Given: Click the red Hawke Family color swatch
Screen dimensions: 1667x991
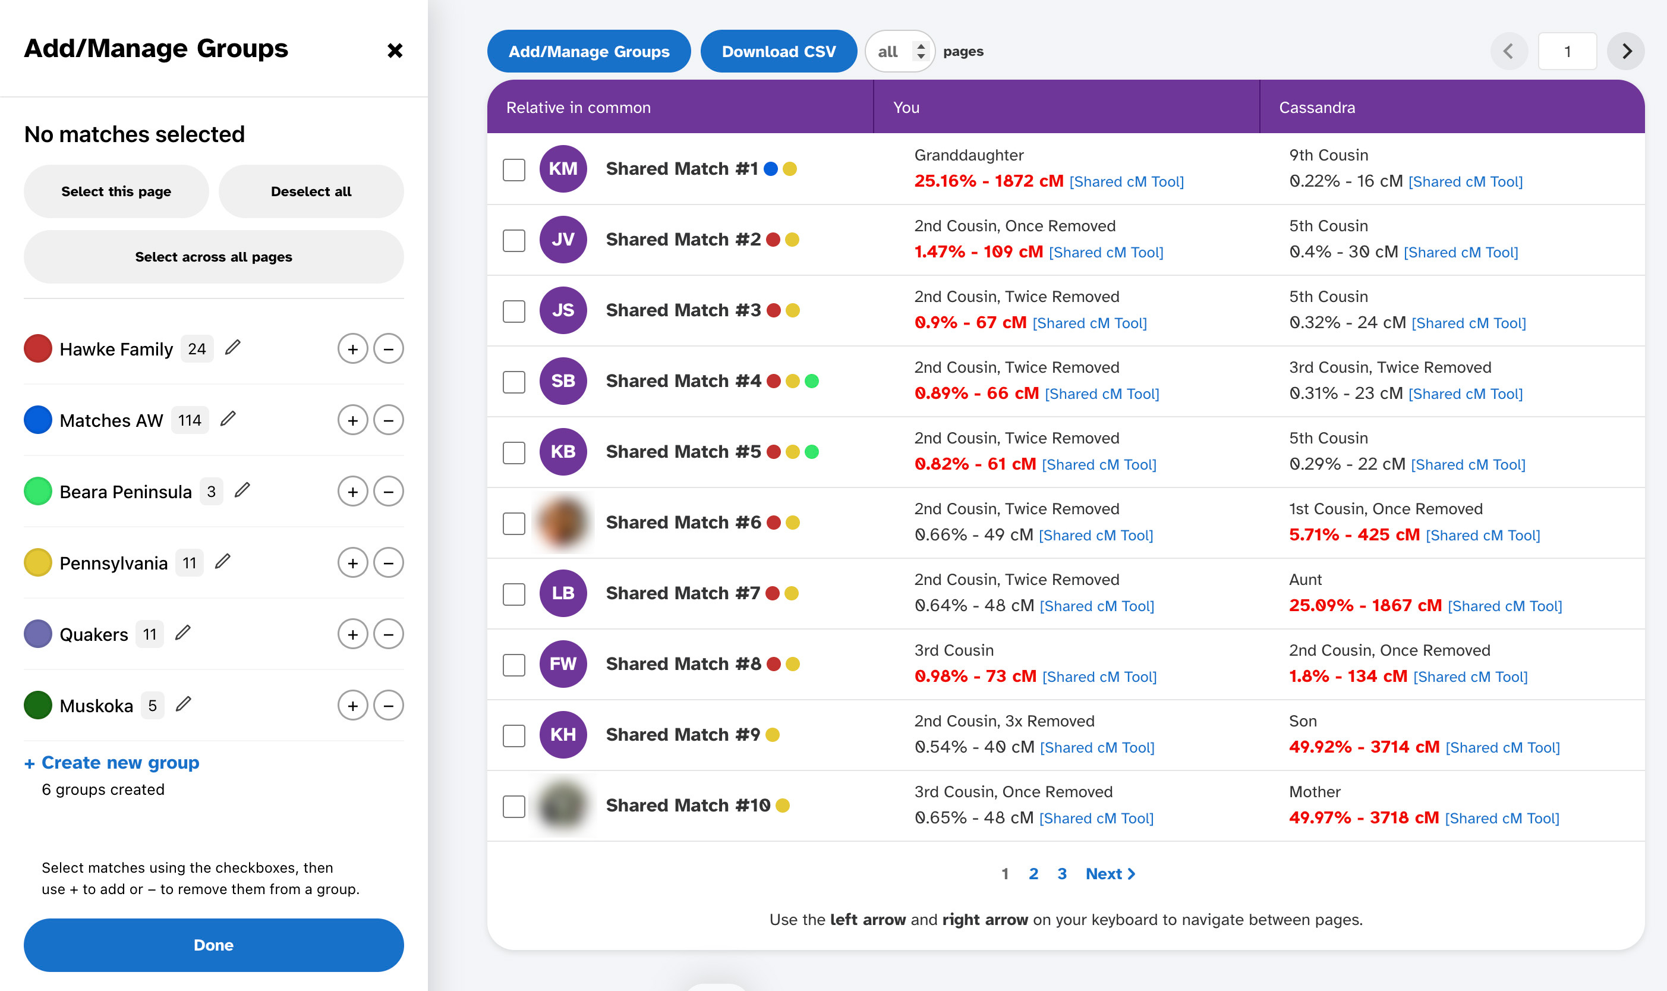Looking at the screenshot, I should pyautogui.click(x=38, y=348).
